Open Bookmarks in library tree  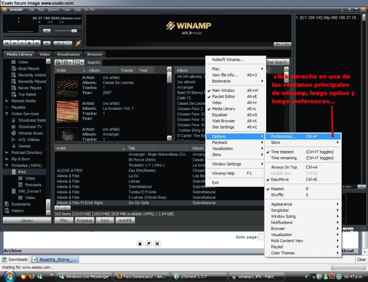click(21, 204)
